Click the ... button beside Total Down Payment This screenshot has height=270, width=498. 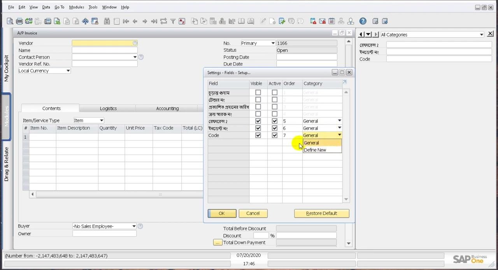[217, 243]
